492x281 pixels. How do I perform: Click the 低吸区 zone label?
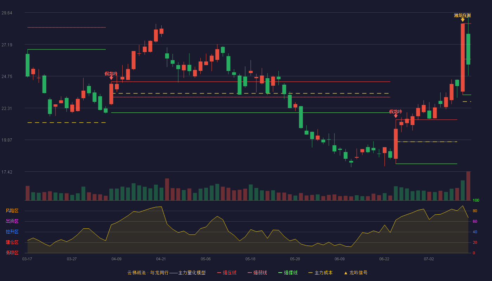[12, 253]
